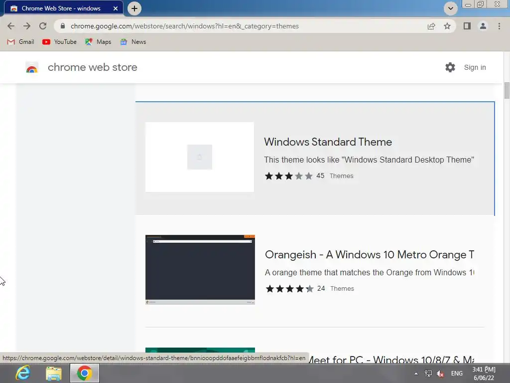Show hidden system tray icons
The image size is (510, 383).
[x=416, y=374]
